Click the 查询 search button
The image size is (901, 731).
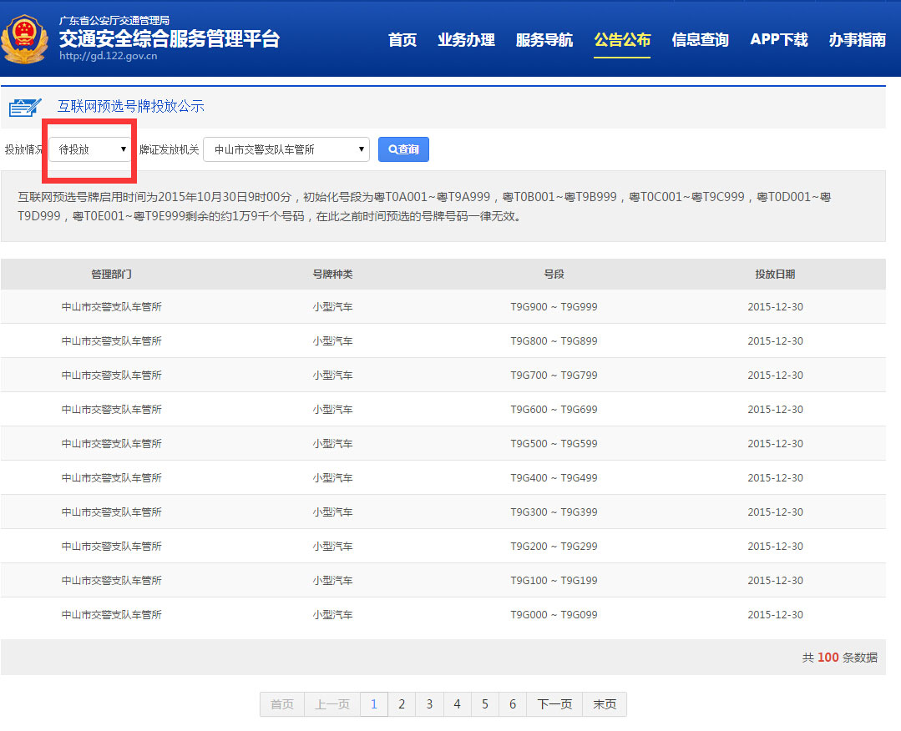tap(403, 149)
